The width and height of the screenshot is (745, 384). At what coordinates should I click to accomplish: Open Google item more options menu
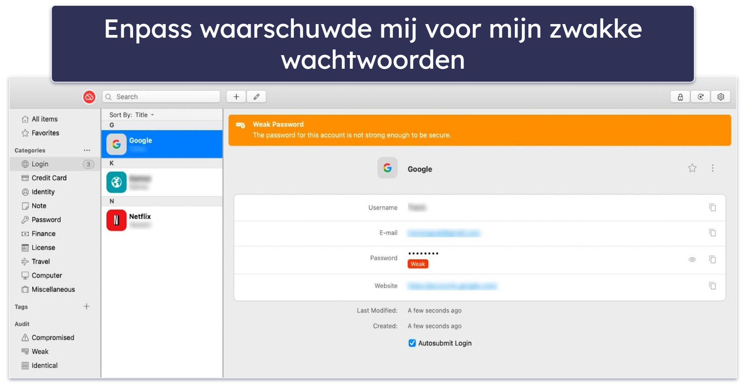(712, 168)
